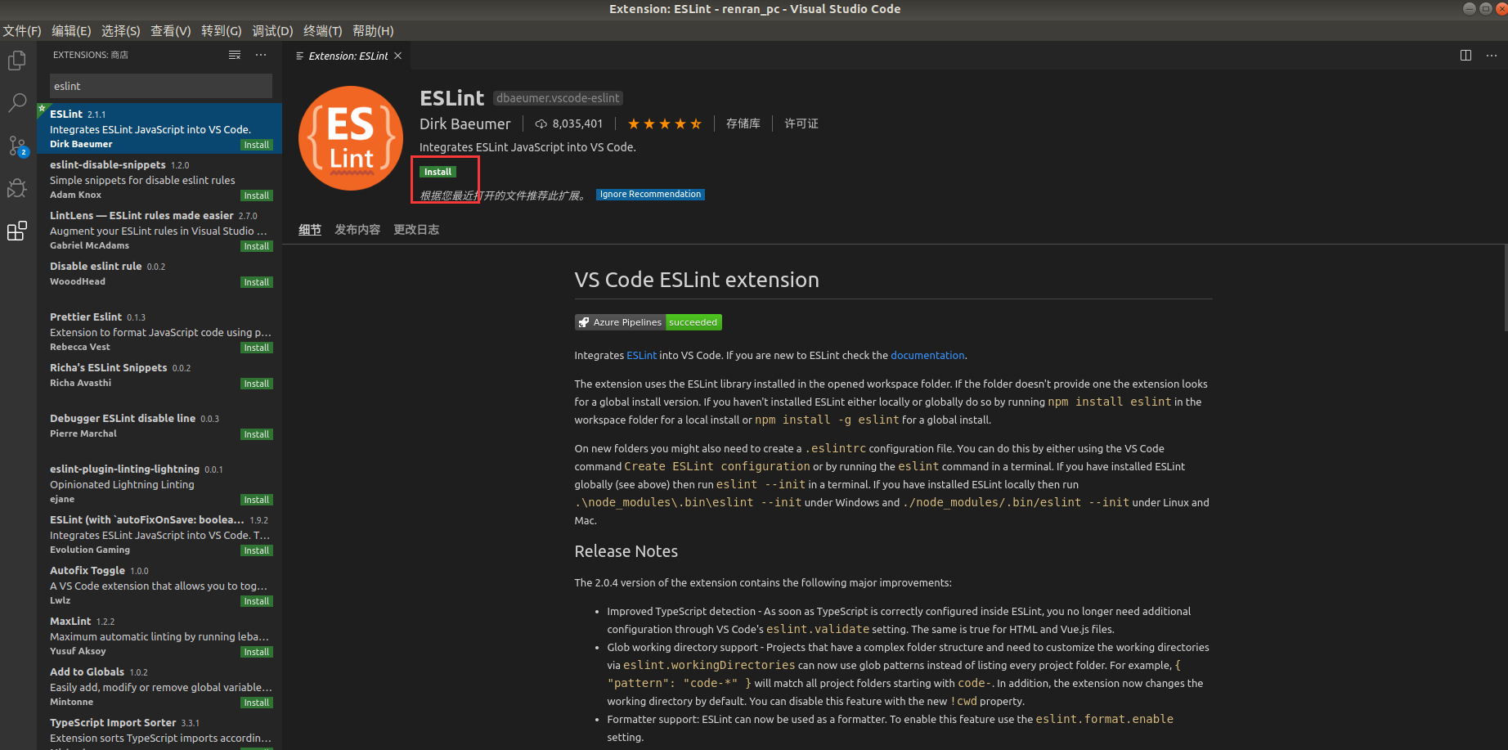Screen dimensions: 1508x750
Task: Open the 选择(S) menu
Action: (x=121, y=30)
